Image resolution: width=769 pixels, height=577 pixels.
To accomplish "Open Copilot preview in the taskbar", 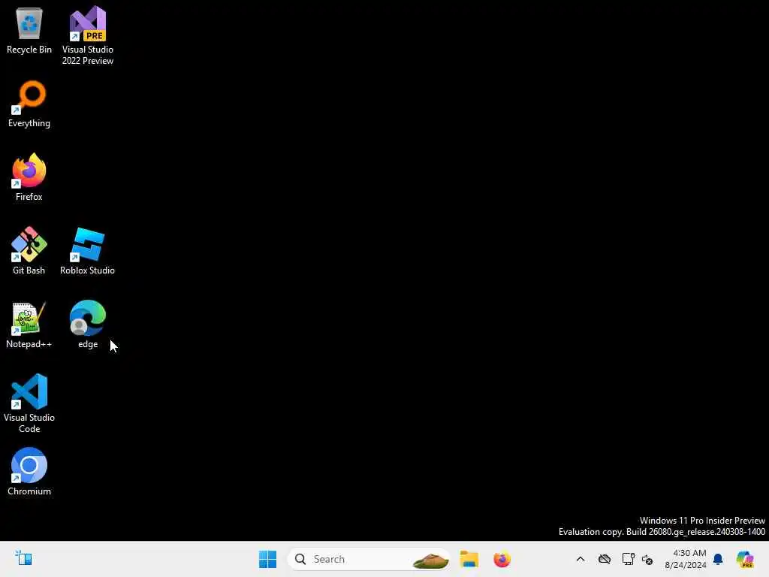I will [x=744, y=559].
